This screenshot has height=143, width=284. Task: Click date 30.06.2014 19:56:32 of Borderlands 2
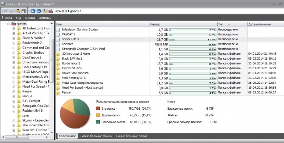tap(262, 64)
